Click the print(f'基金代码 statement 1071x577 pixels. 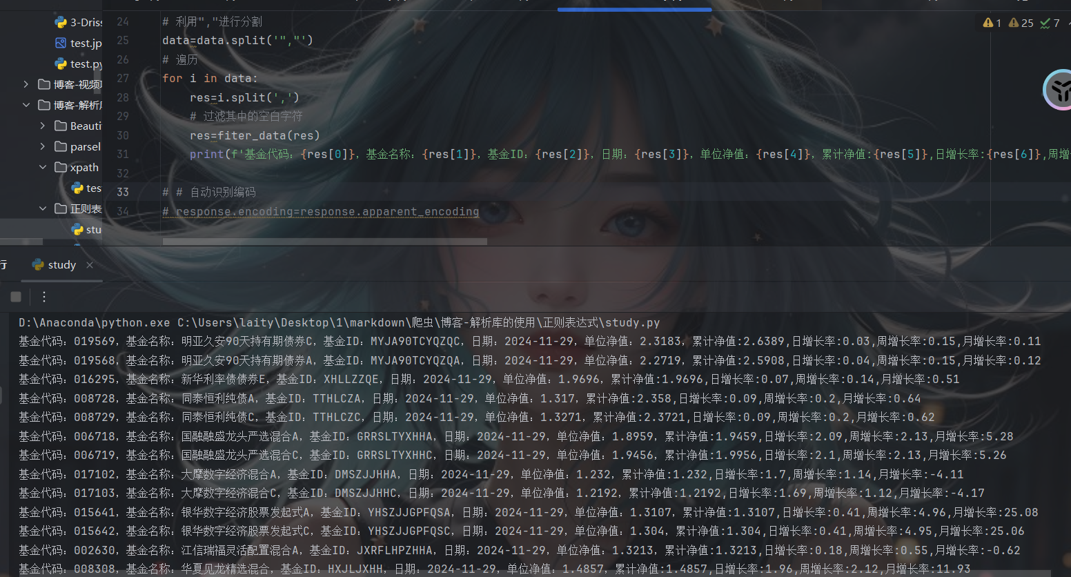point(630,154)
